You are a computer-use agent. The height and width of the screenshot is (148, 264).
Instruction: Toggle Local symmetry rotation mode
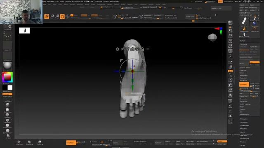(230, 62)
